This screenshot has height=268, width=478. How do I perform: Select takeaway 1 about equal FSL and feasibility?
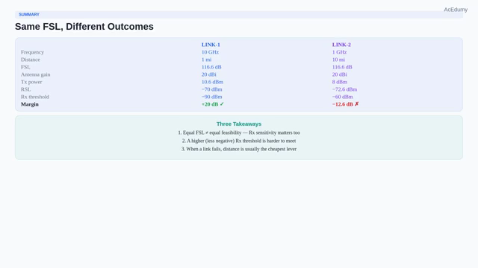point(239,133)
